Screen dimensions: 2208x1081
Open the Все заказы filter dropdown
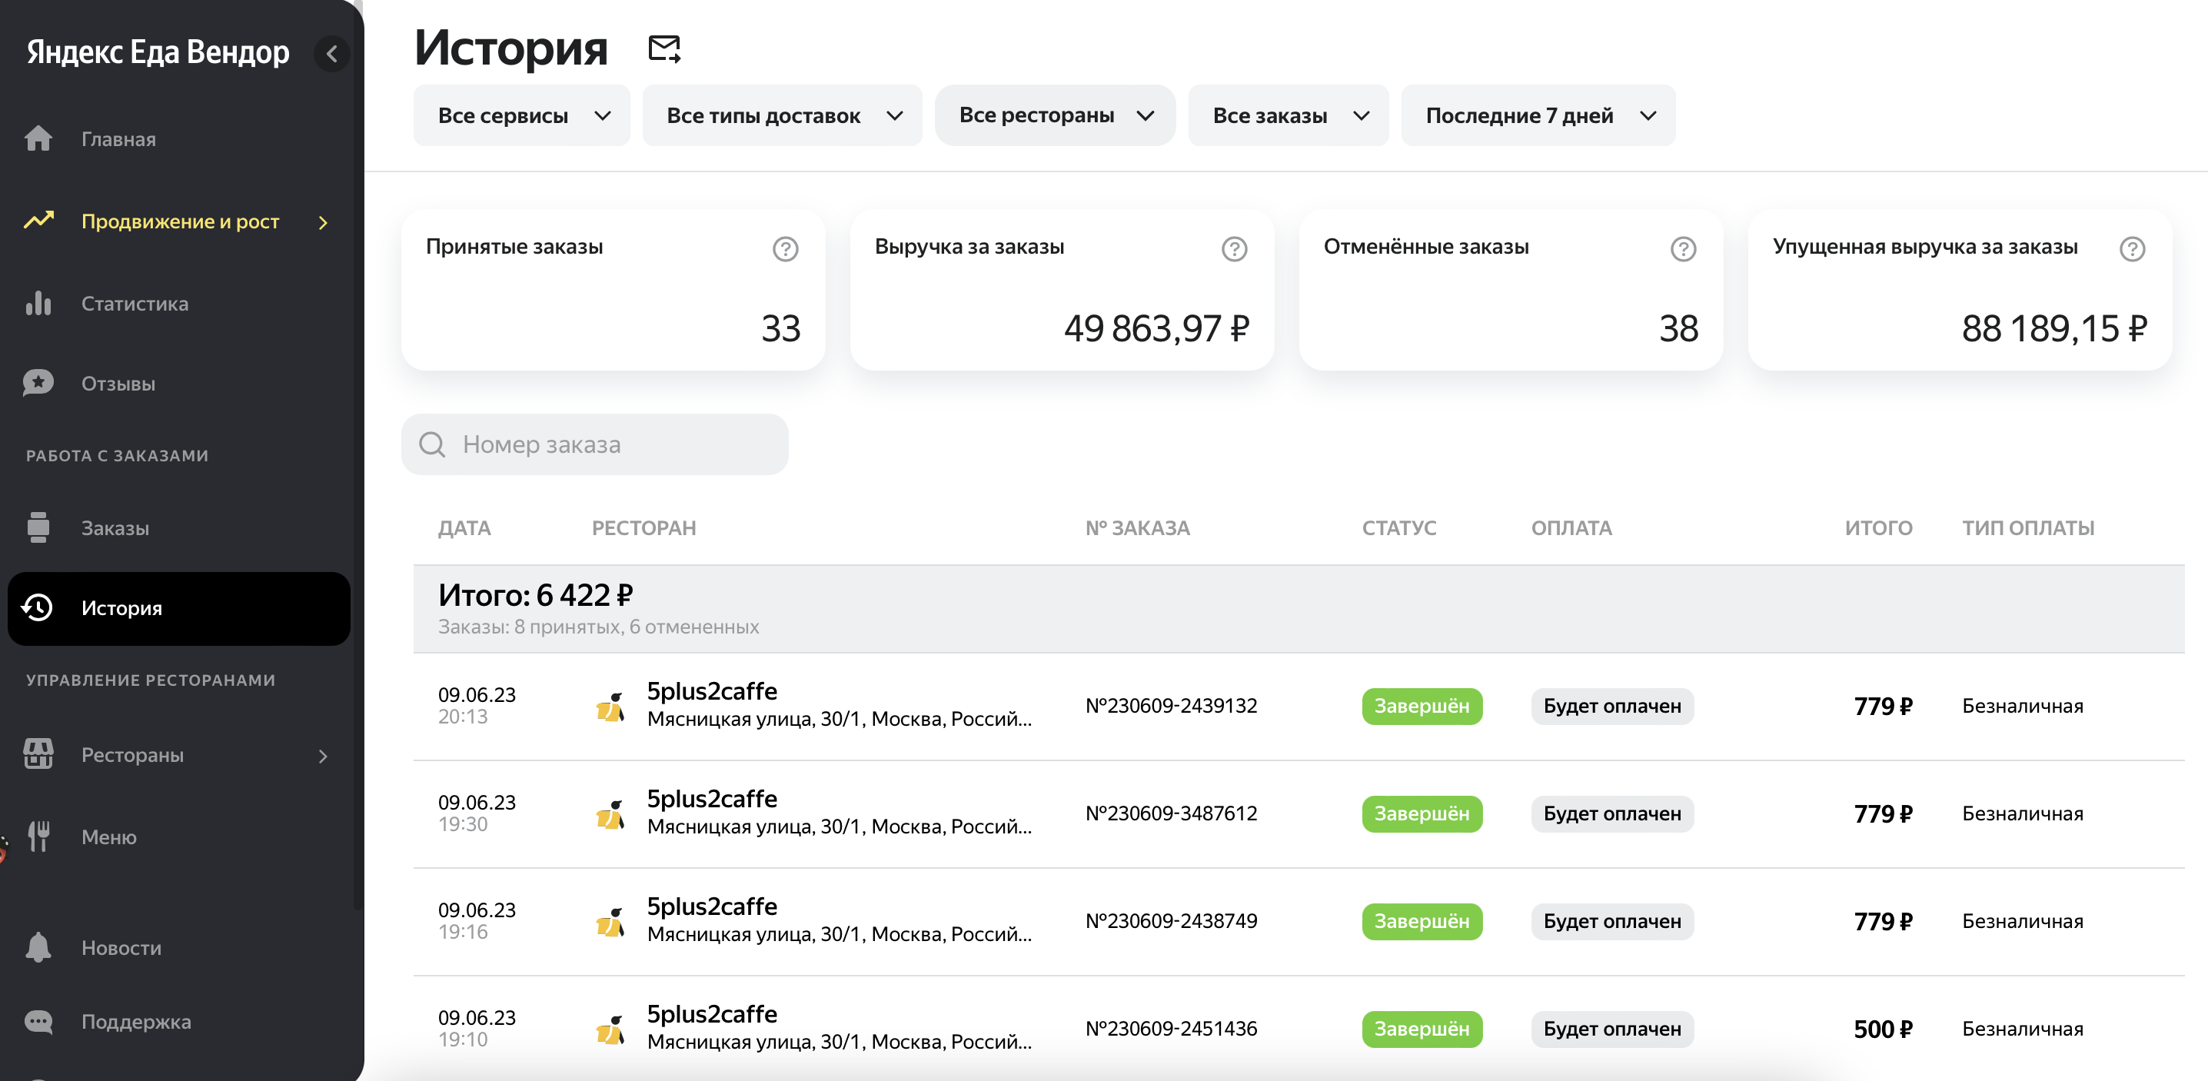[x=1288, y=116]
